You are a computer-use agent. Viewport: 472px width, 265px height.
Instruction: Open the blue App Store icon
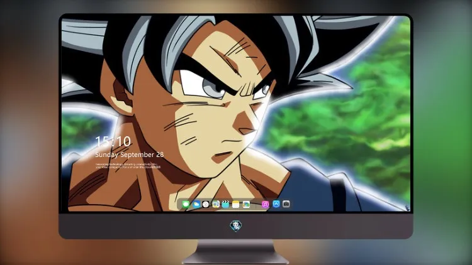coord(276,204)
